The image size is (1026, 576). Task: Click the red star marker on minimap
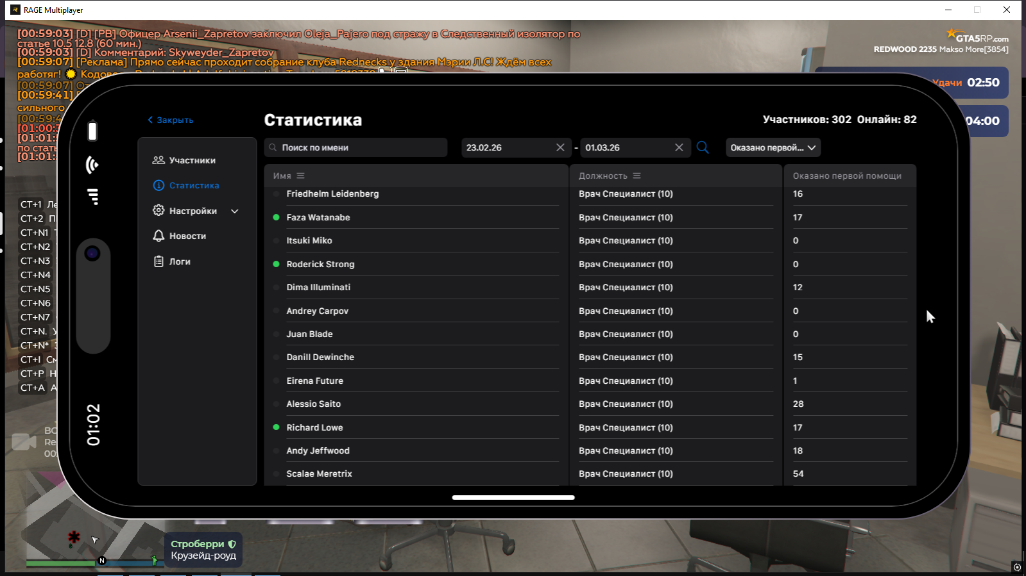[74, 537]
